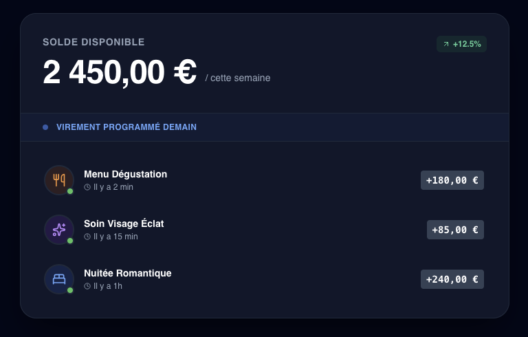Screen dimensions: 528x337
Task: Select the Nuitée Romantique transaction title
Action: tap(127, 273)
